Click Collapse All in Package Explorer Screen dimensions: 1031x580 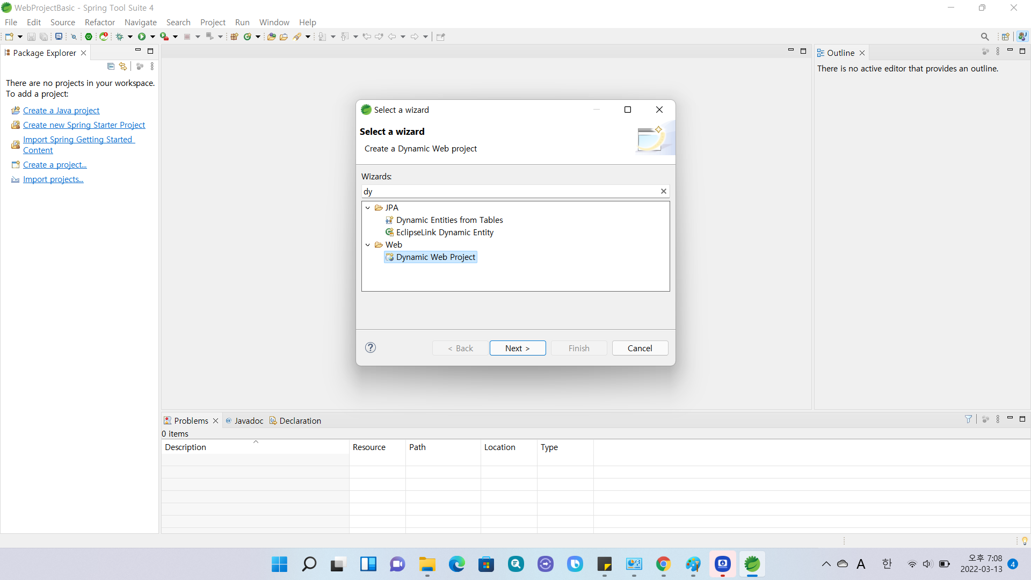click(x=111, y=66)
